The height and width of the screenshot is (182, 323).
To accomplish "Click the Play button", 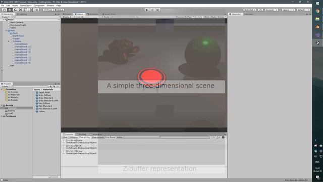I will click(147, 10).
